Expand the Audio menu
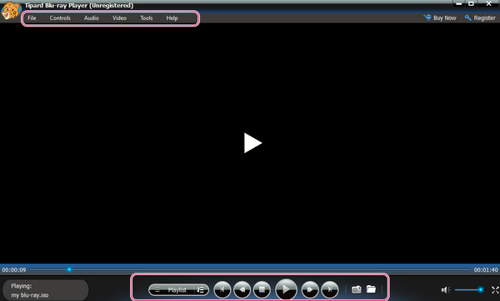500x301 pixels. point(91,18)
